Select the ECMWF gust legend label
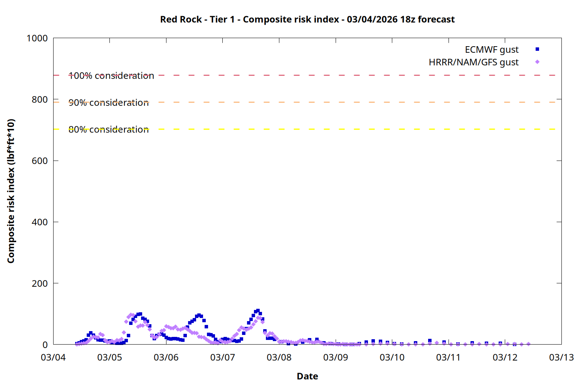The height and width of the screenshot is (385, 578). pyautogui.click(x=491, y=50)
